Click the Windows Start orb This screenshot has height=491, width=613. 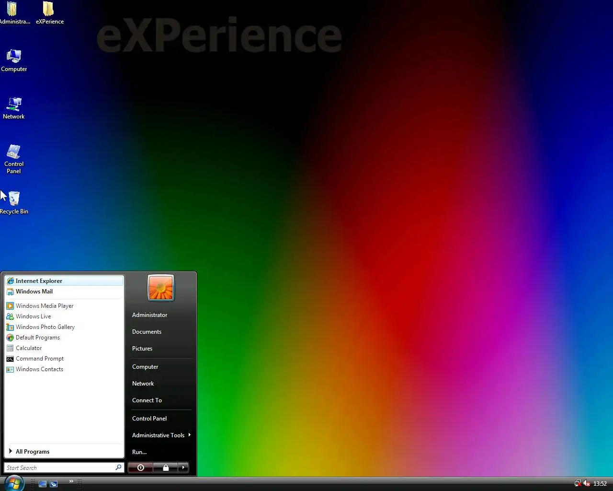[x=14, y=483]
